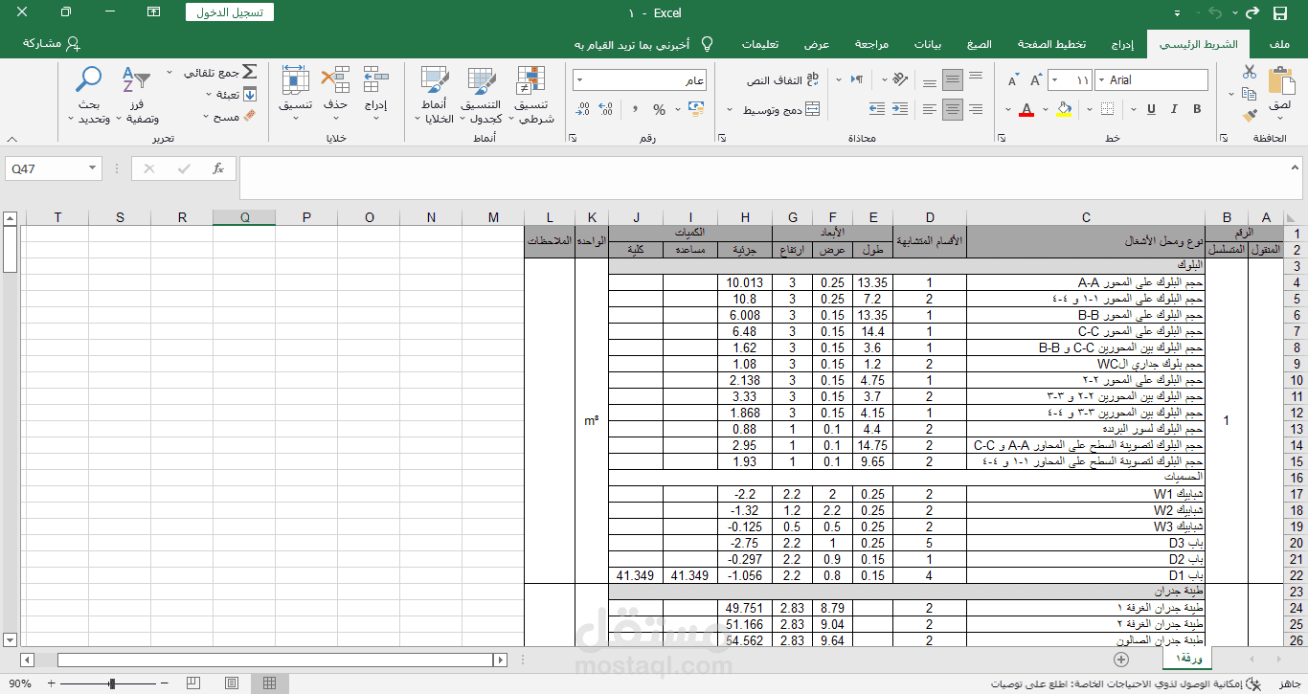Open Format as Table (التنسيق كجدول)

482,96
